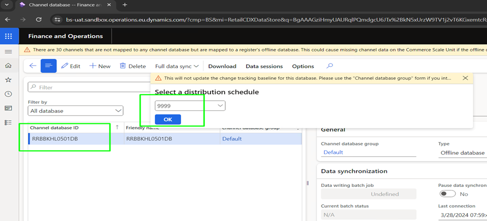Open Modules list icon in sidebar
This screenshot has width=487, height=221.
point(8,122)
